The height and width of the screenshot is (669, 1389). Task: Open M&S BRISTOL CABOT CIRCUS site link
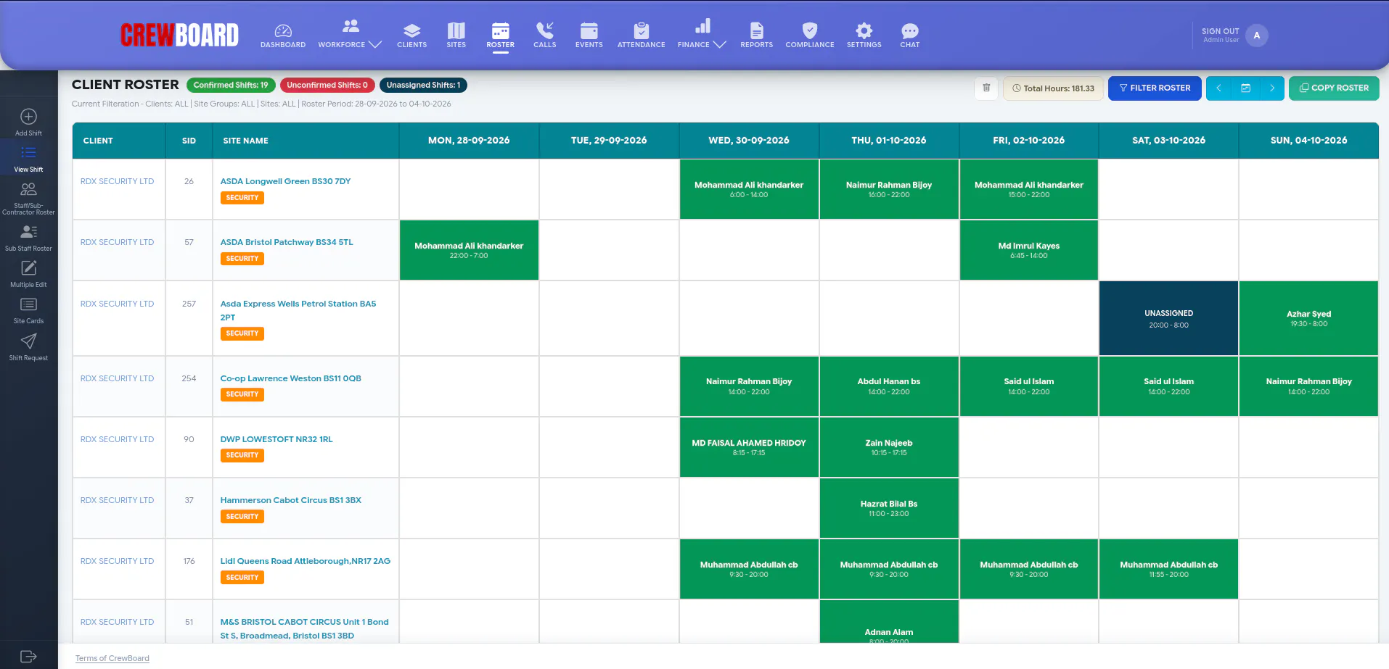[304, 628]
